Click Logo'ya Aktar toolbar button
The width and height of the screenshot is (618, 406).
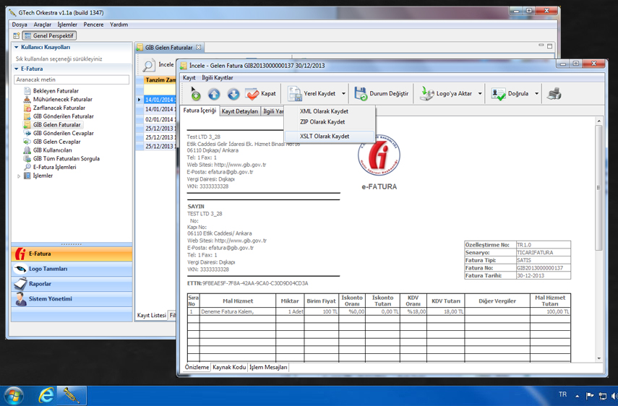click(x=446, y=94)
